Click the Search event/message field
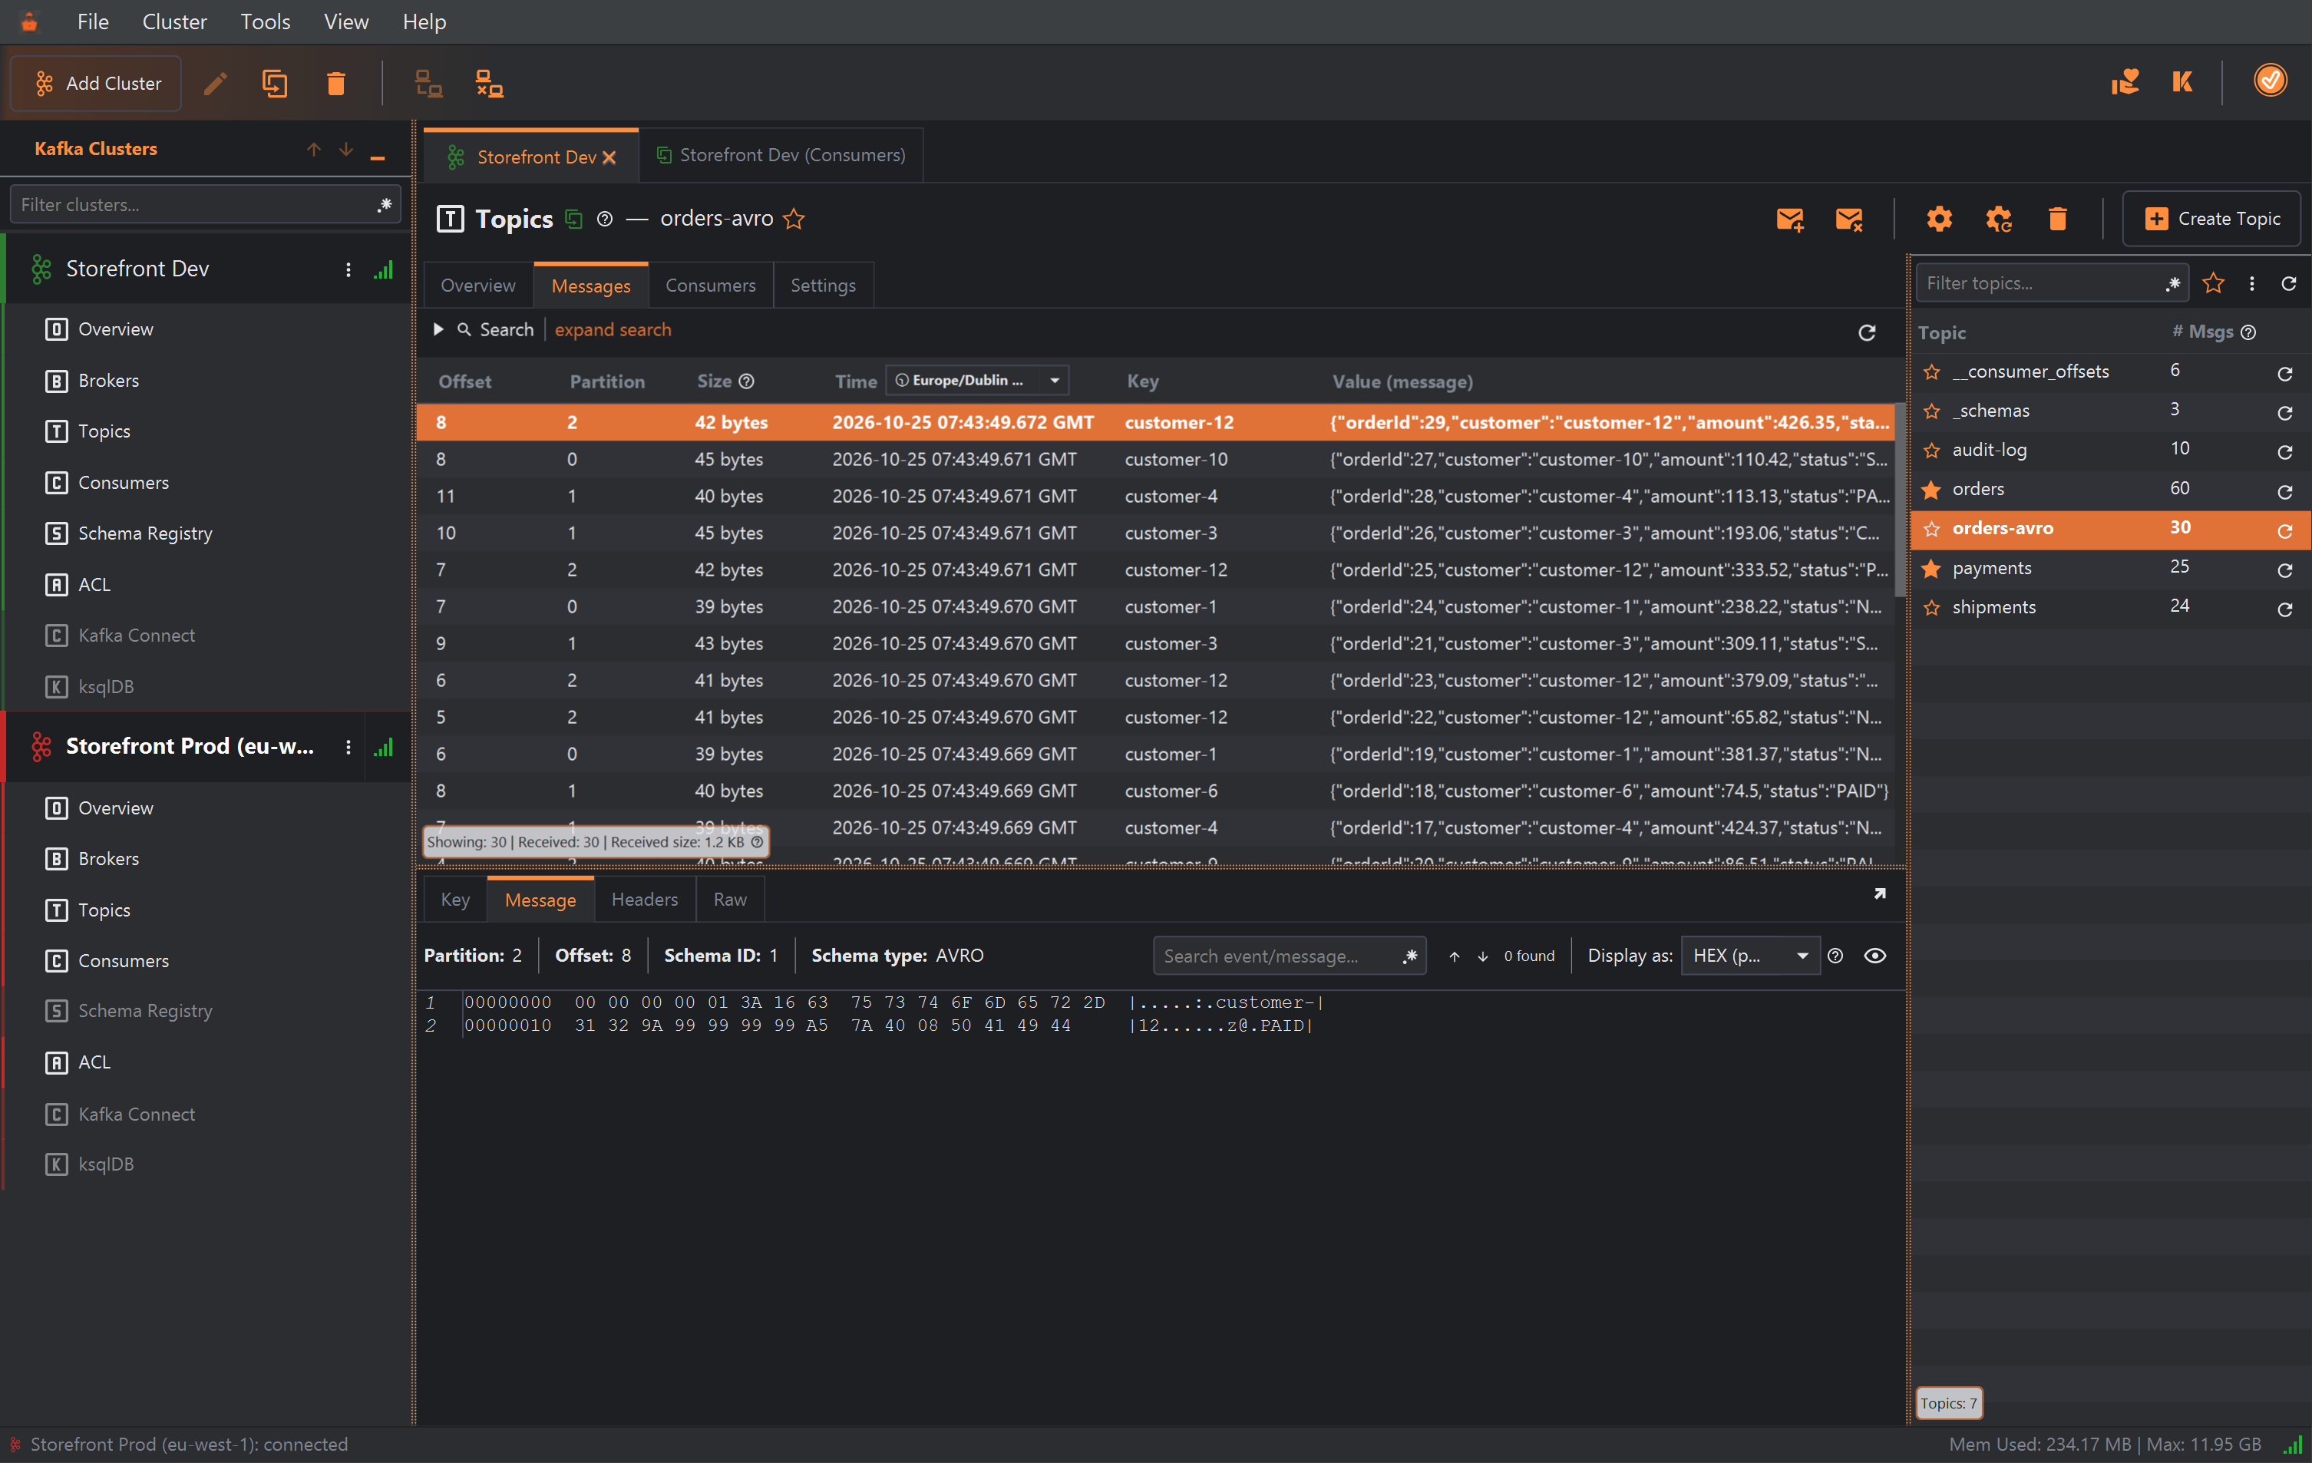Screen dimensions: 2312x1463 click(1289, 956)
